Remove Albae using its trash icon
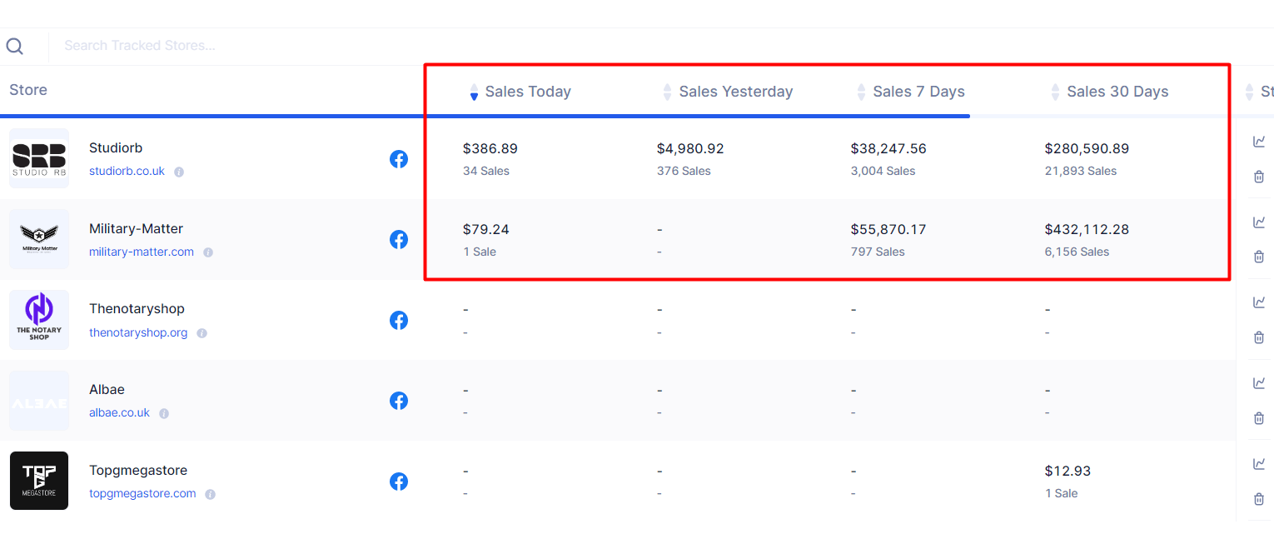1274x534 pixels. tap(1258, 418)
